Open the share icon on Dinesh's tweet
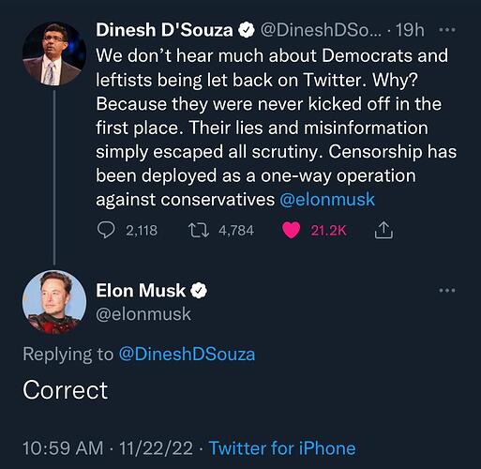The width and height of the screenshot is (481, 469). (x=383, y=230)
